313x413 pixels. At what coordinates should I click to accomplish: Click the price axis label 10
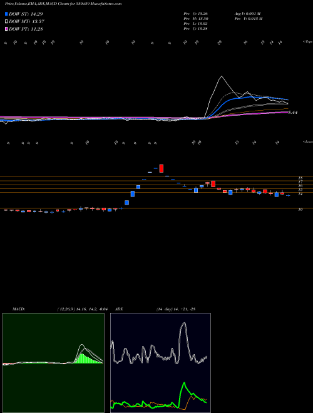[300, 210]
